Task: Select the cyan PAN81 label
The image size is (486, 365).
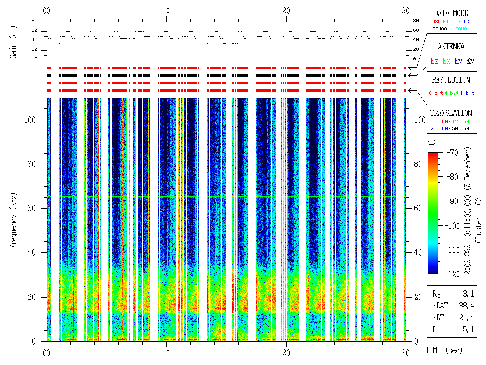Action: [x=463, y=29]
